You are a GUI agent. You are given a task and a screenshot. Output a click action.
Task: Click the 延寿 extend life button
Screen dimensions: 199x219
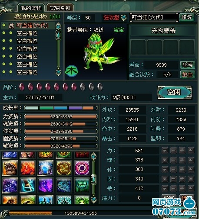click(x=188, y=65)
